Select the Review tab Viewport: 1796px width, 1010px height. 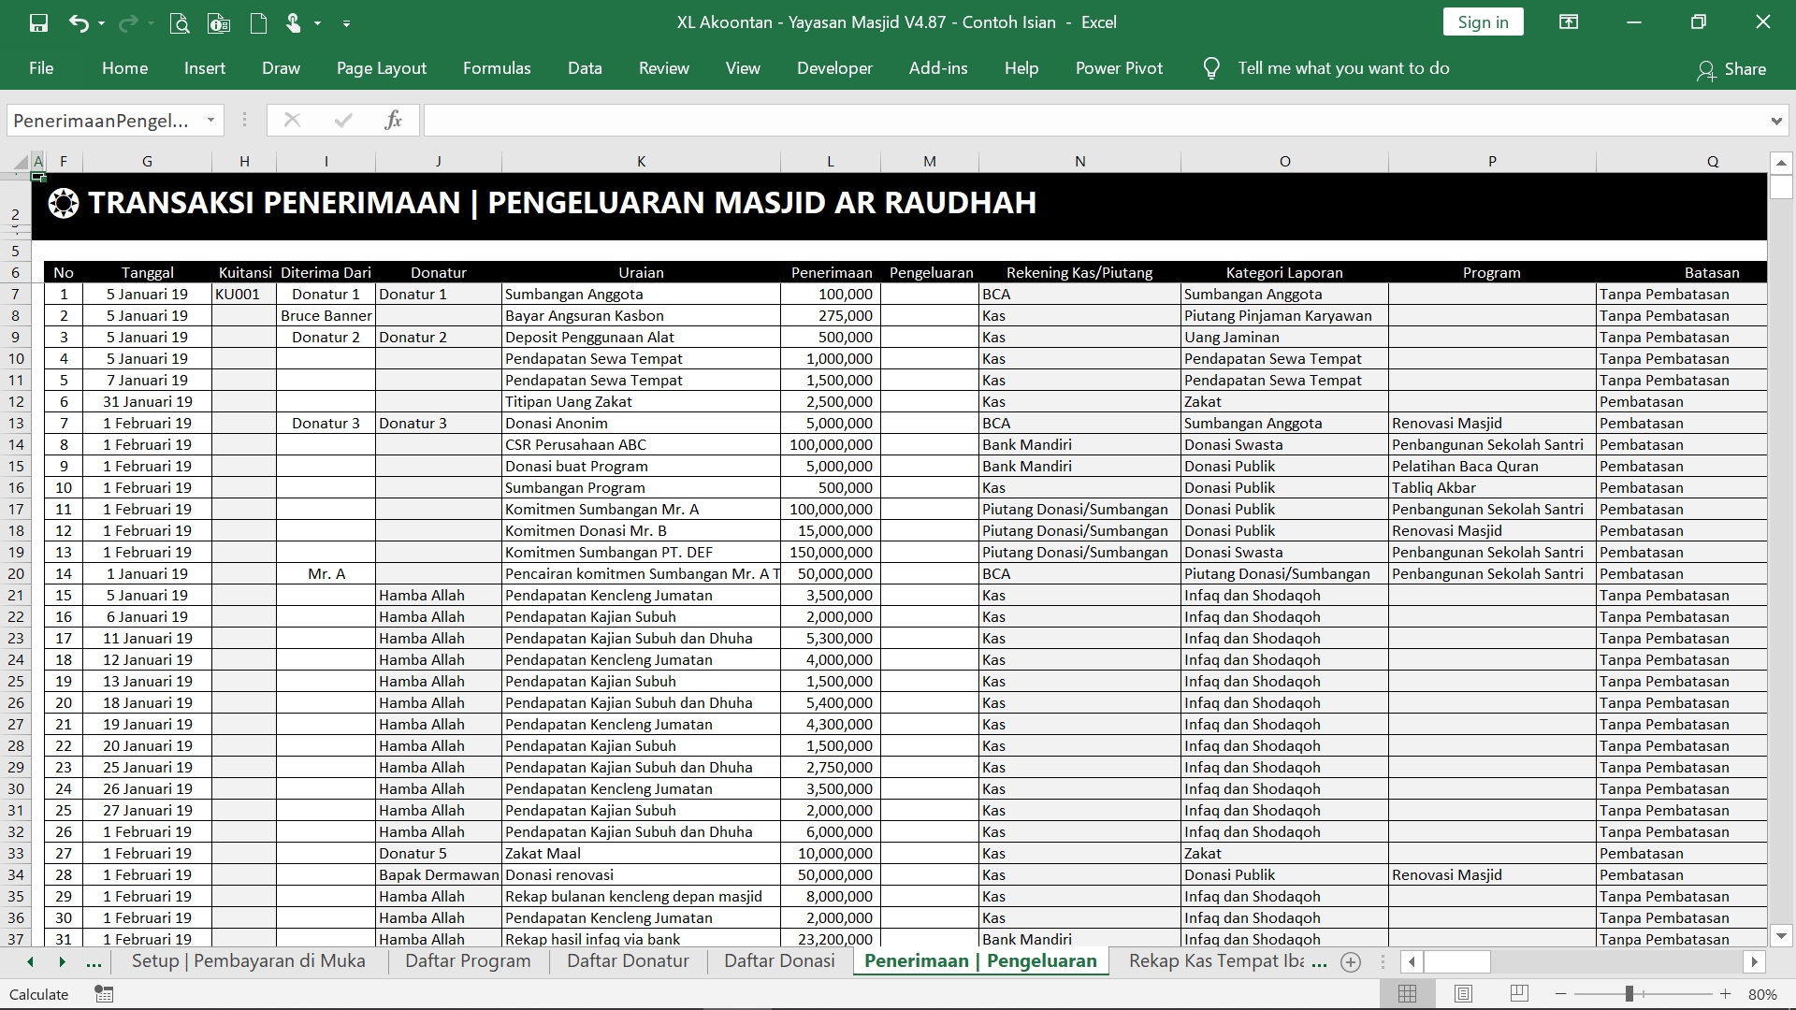(x=664, y=68)
